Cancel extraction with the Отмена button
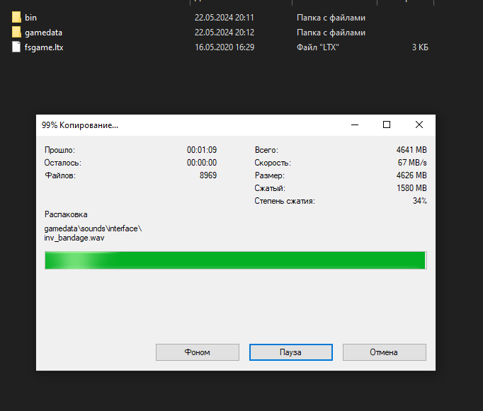Screen dimensions: 483x411 click(385, 352)
